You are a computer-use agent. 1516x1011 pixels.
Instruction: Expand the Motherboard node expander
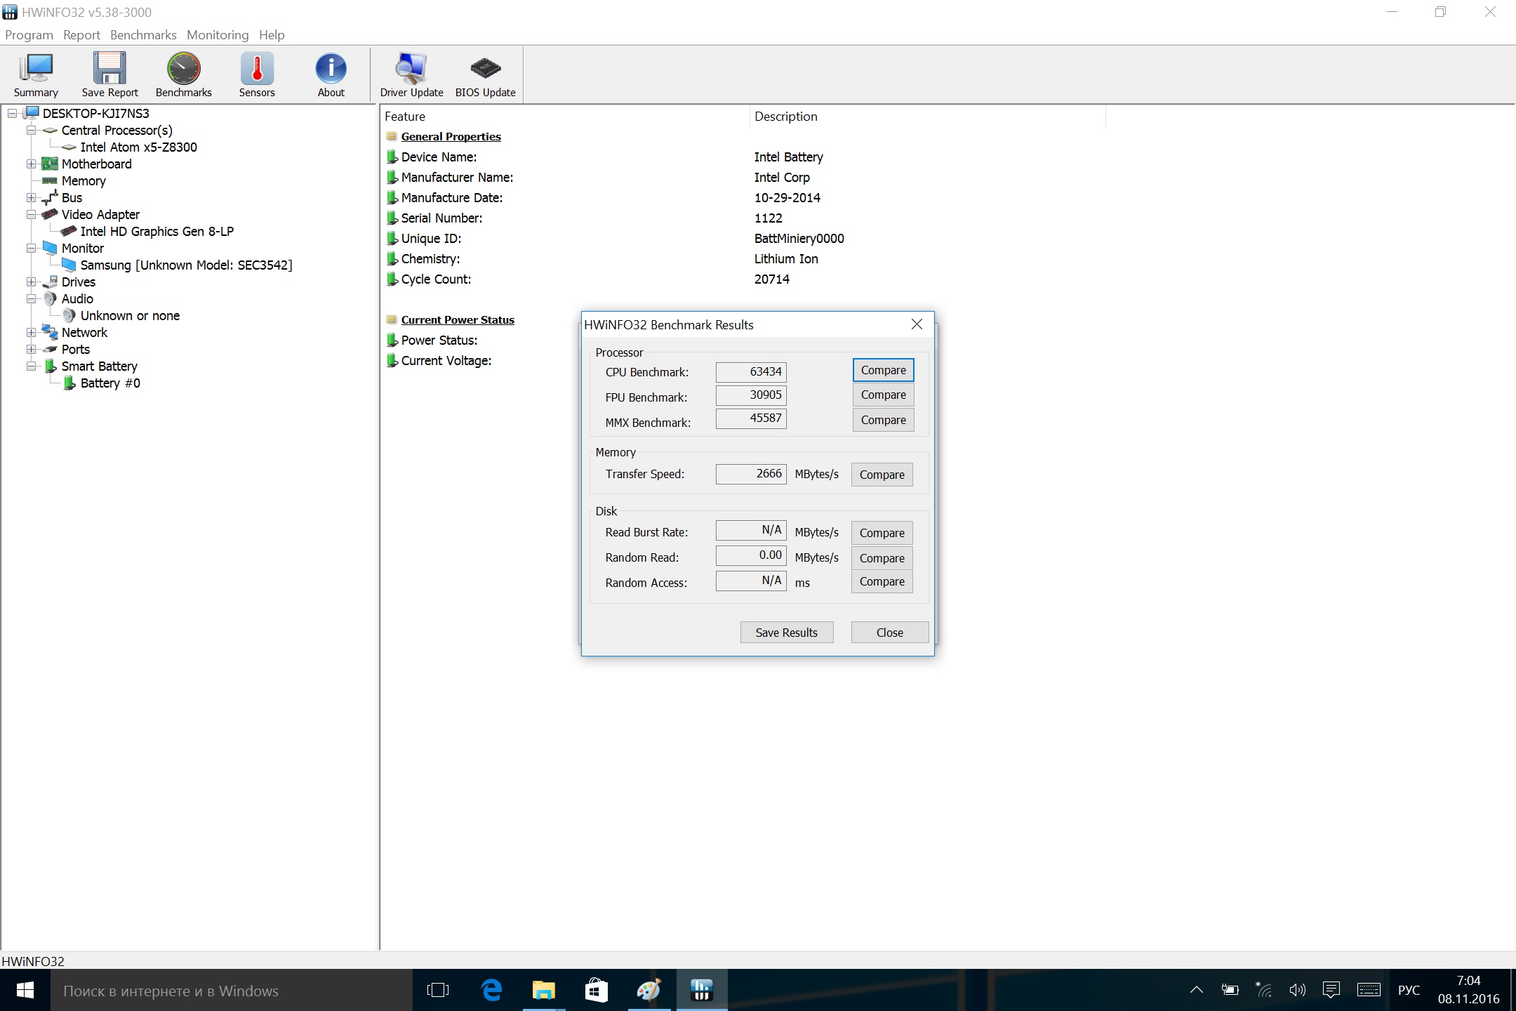[31, 164]
